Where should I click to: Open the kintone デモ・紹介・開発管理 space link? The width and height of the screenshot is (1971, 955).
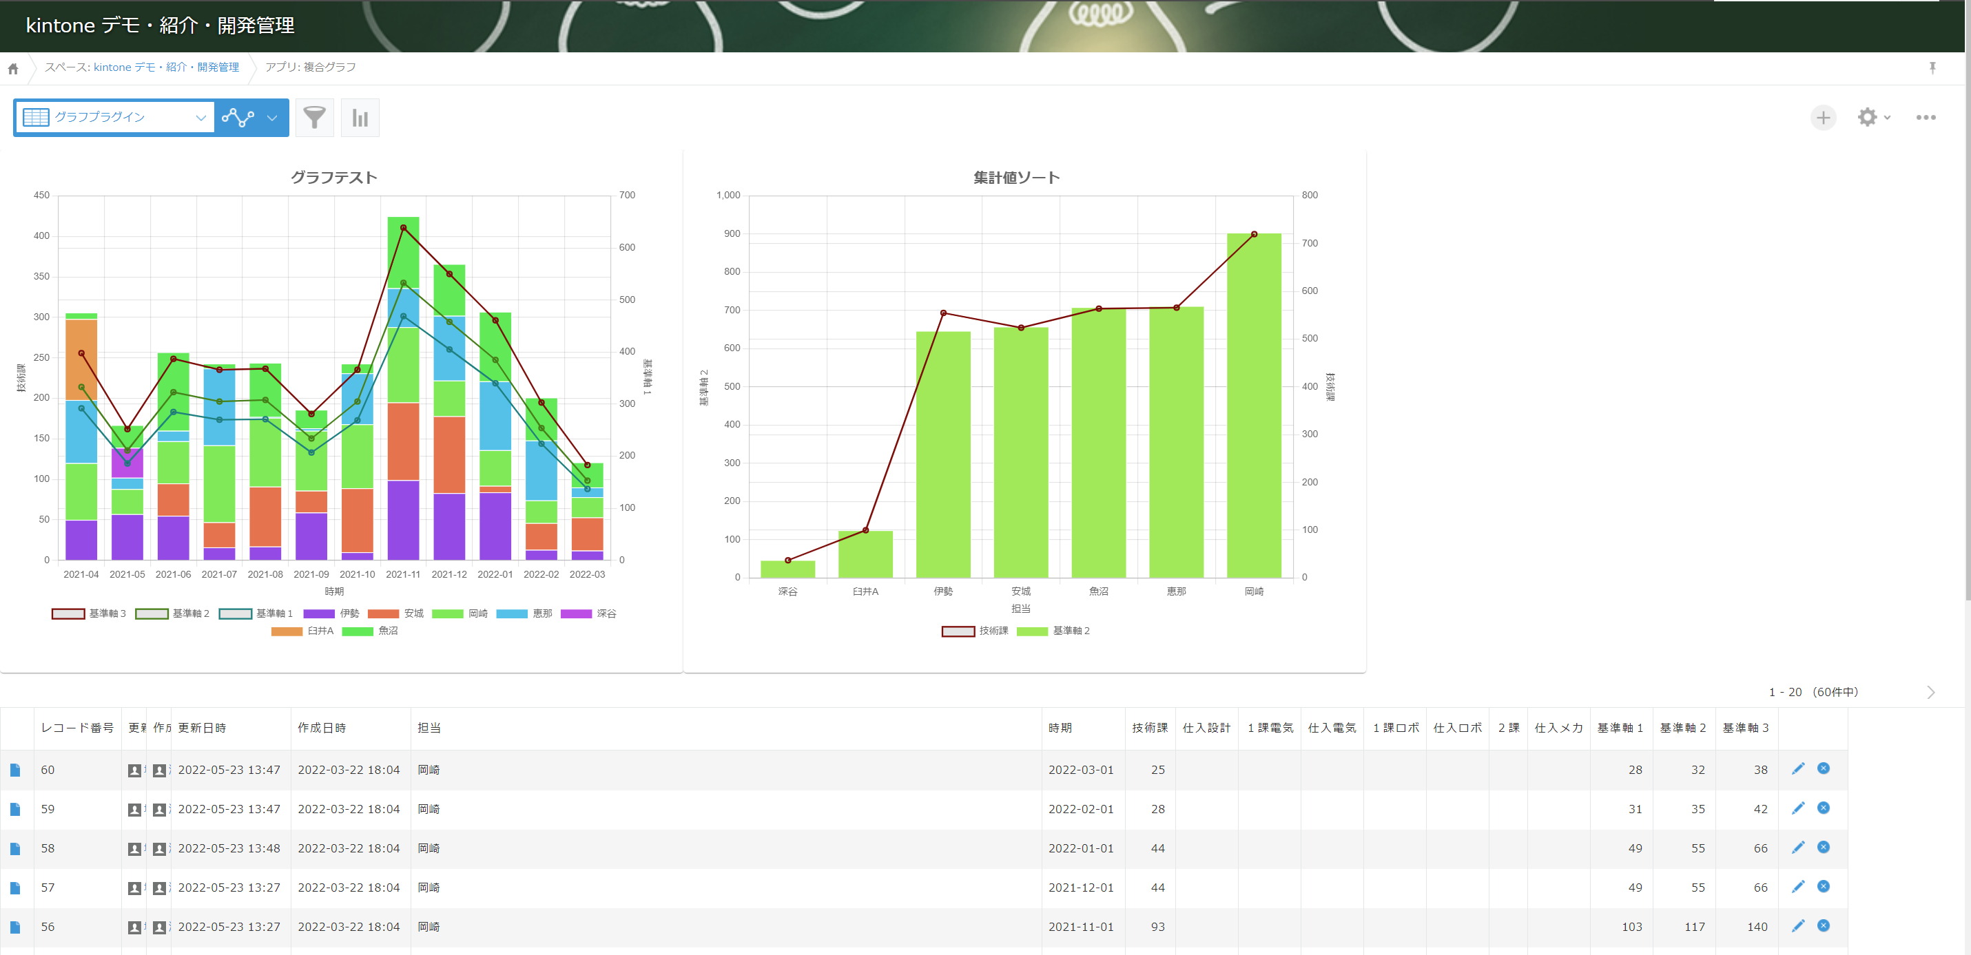[166, 67]
